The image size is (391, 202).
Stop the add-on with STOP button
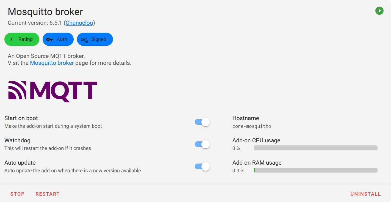tap(17, 194)
